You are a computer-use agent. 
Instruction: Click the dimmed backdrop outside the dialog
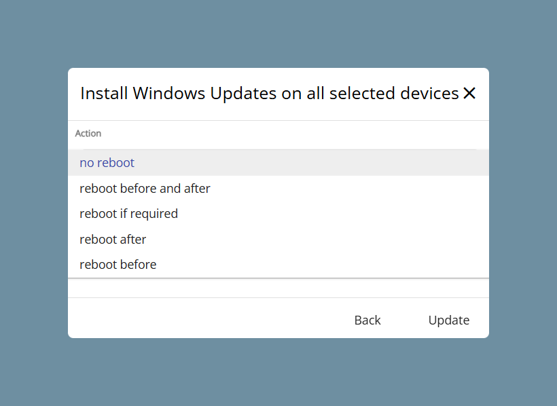(278, 373)
